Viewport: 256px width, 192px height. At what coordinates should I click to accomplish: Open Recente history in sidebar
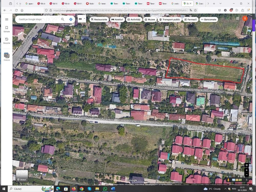pos(7,40)
